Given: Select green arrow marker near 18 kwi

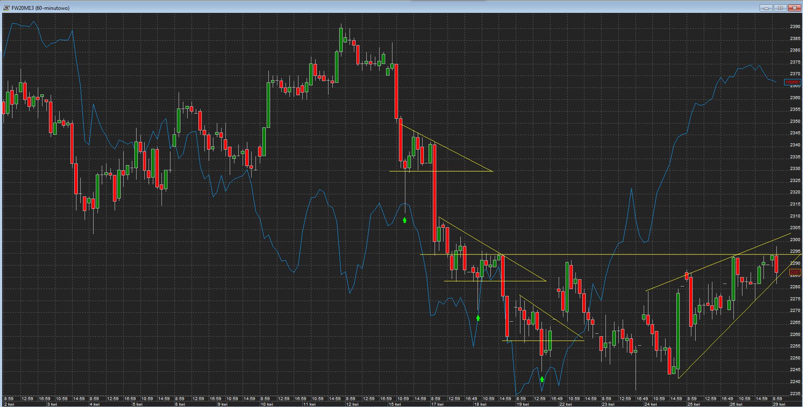Looking at the screenshot, I should click(478, 318).
